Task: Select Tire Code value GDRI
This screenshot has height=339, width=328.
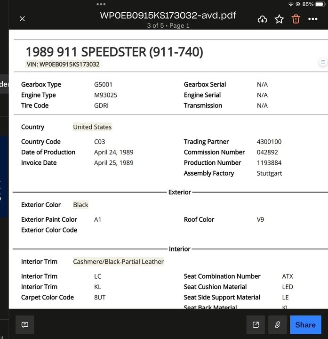Action: pyautogui.click(x=101, y=105)
